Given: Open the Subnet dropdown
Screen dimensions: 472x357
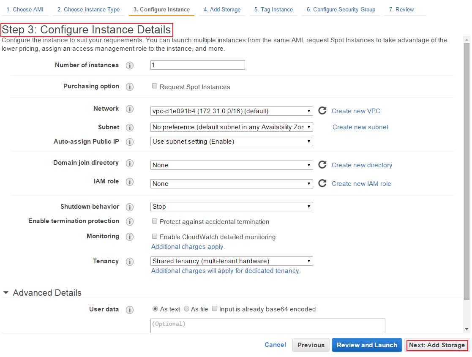Looking at the screenshot, I should click(232, 127).
